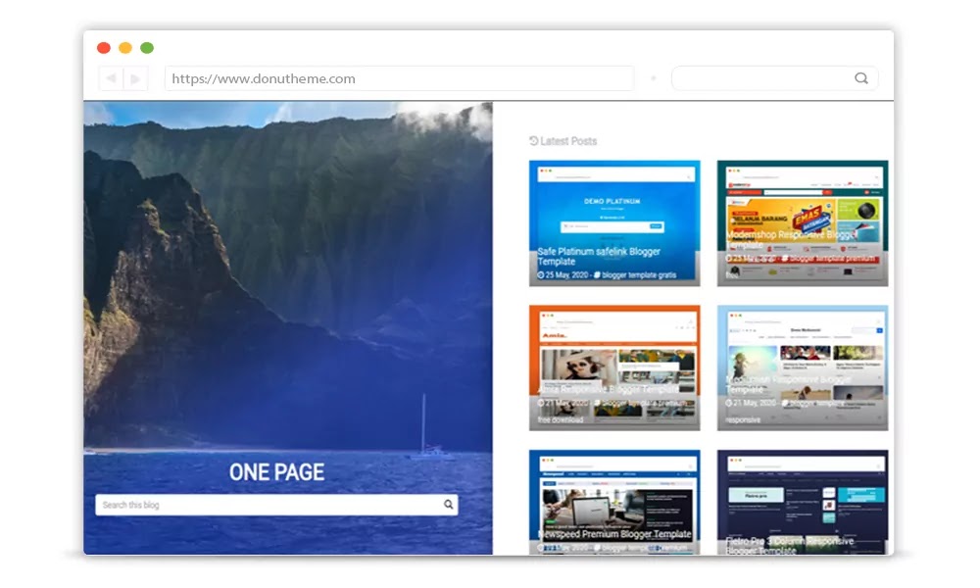Open the light-blue template post dated 21 May

click(x=803, y=367)
